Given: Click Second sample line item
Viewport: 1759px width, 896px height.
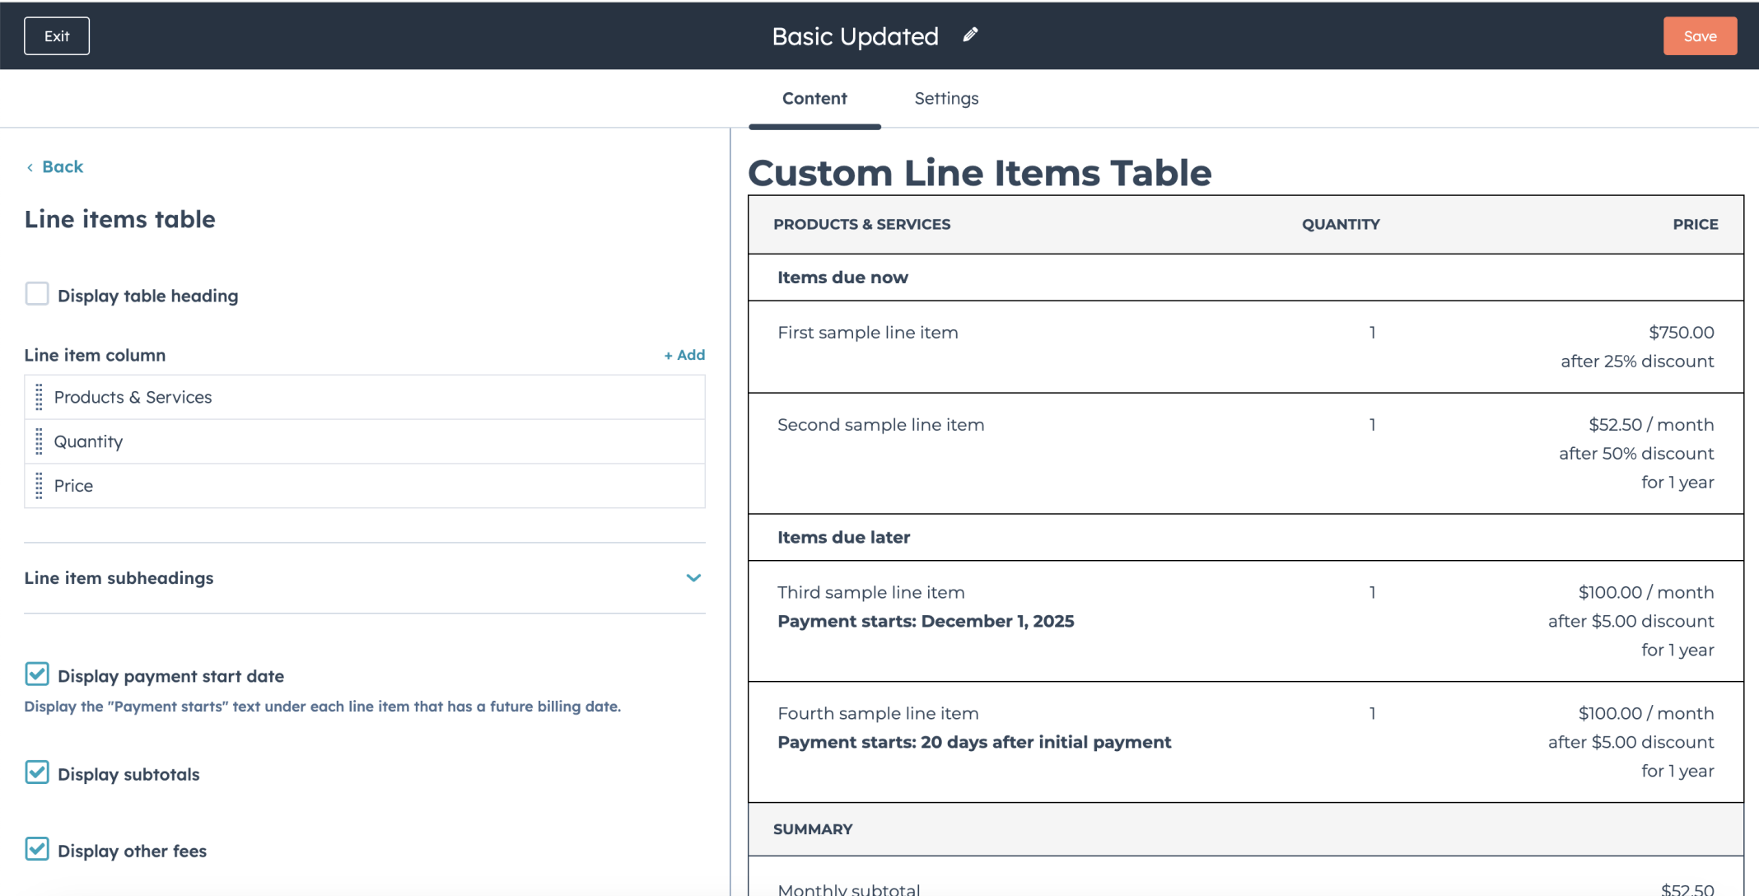Looking at the screenshot, I should tap(881, 425).
